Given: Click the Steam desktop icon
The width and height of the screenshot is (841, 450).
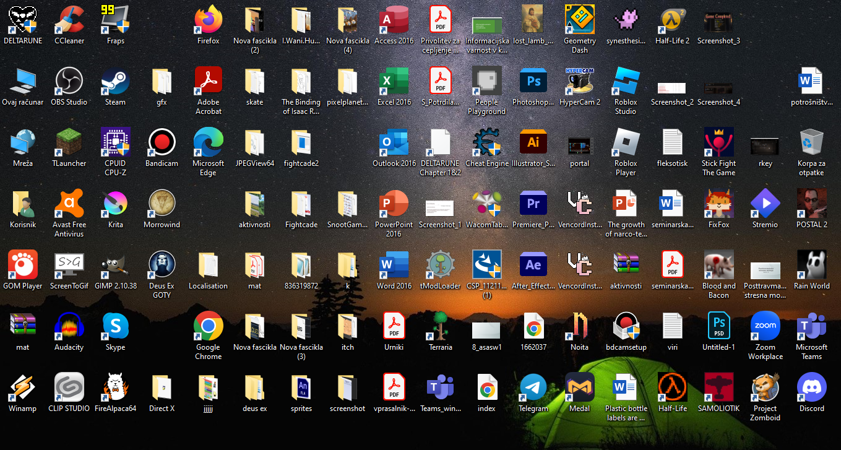Looking at the screenshot, I should coord(116,82).
